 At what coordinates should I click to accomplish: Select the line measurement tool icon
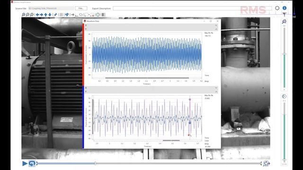pos(77,15)
